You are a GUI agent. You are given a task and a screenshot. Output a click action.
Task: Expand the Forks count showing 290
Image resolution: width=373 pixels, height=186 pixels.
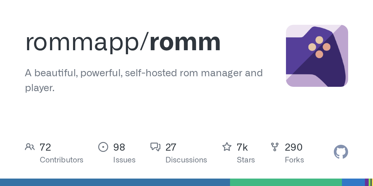click(x=294, y=147)
